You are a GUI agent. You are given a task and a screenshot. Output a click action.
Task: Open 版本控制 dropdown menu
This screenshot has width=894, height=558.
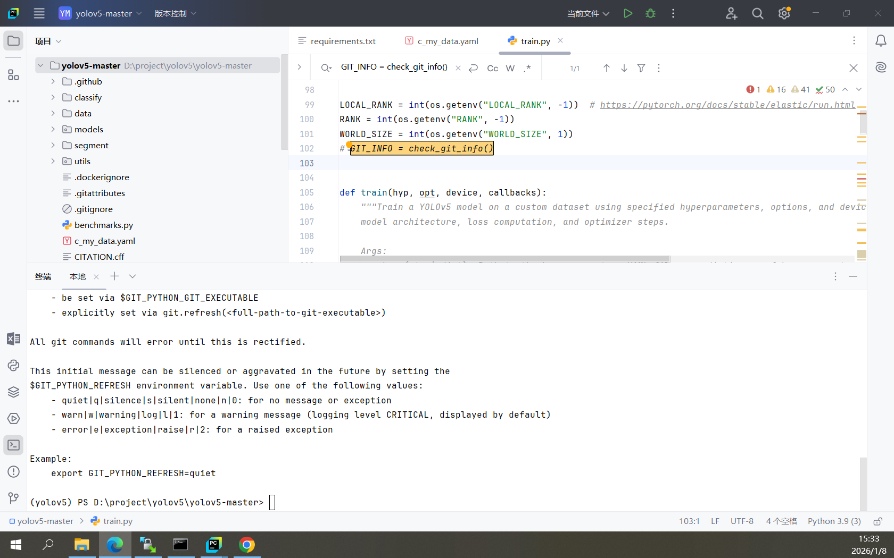(x=176, y=13)
